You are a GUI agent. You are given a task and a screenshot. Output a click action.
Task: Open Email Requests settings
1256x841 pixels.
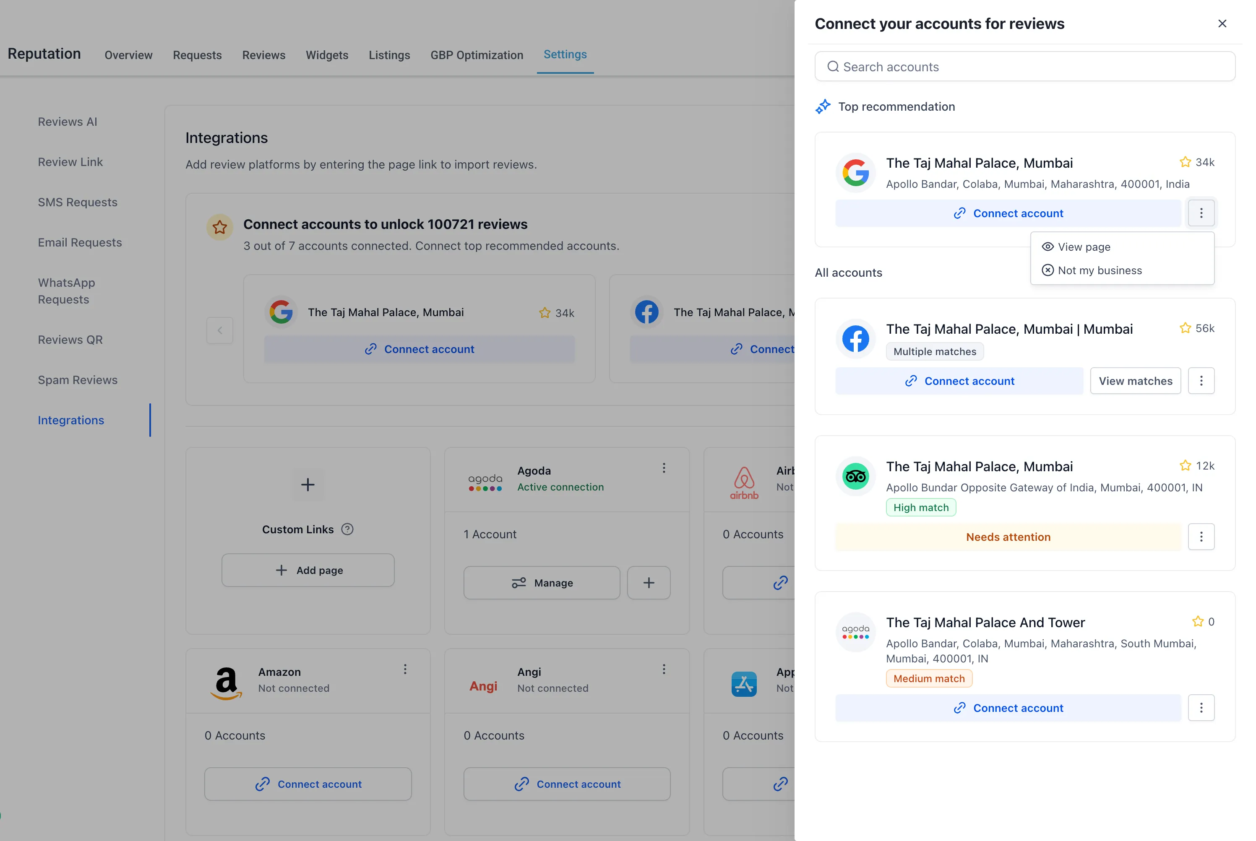point(79,242)
